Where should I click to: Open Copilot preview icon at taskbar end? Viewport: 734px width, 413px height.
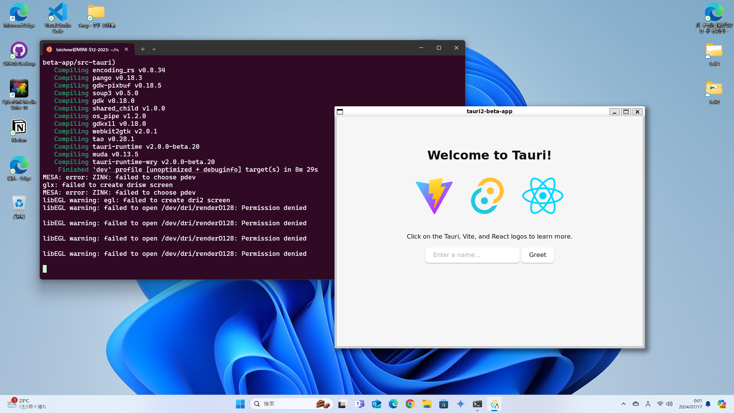click(x=722, y=404)
